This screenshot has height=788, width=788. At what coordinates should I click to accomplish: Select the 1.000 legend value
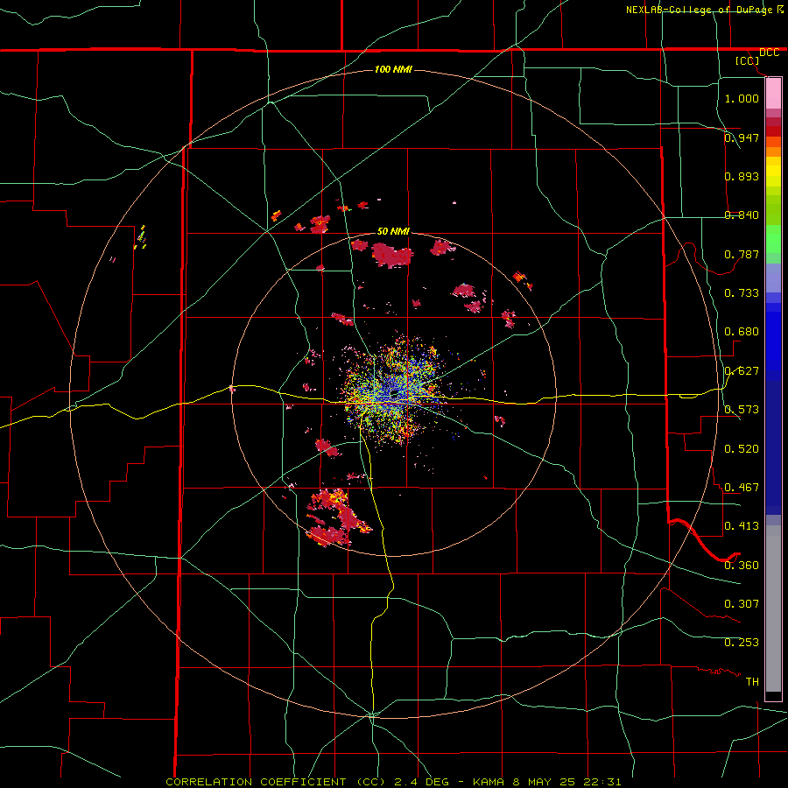742,98
